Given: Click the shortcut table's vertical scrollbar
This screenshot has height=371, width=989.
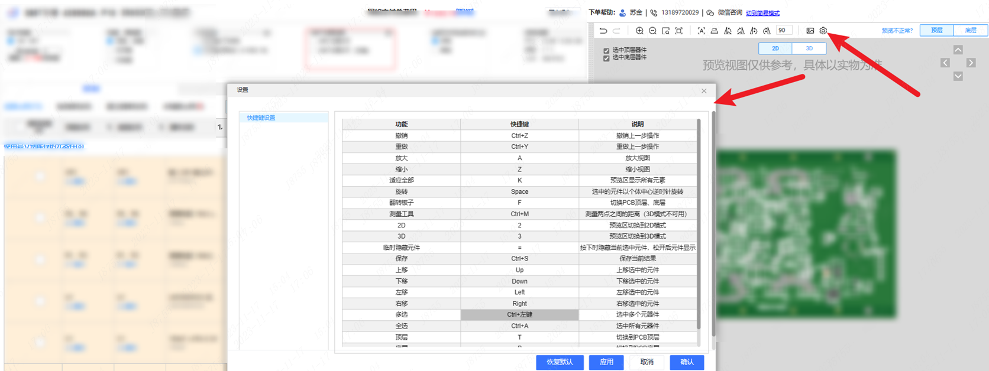Looking at the screenshot, I should coord(699,224).
